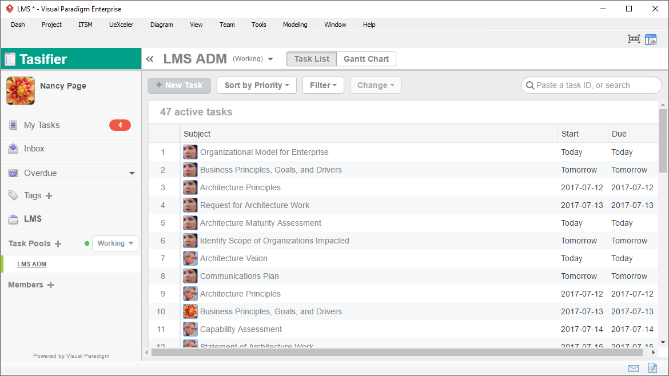Open the Inbox sidebar entry
Image resolution: width=669 pixels, height=376 pixels.
71,149
